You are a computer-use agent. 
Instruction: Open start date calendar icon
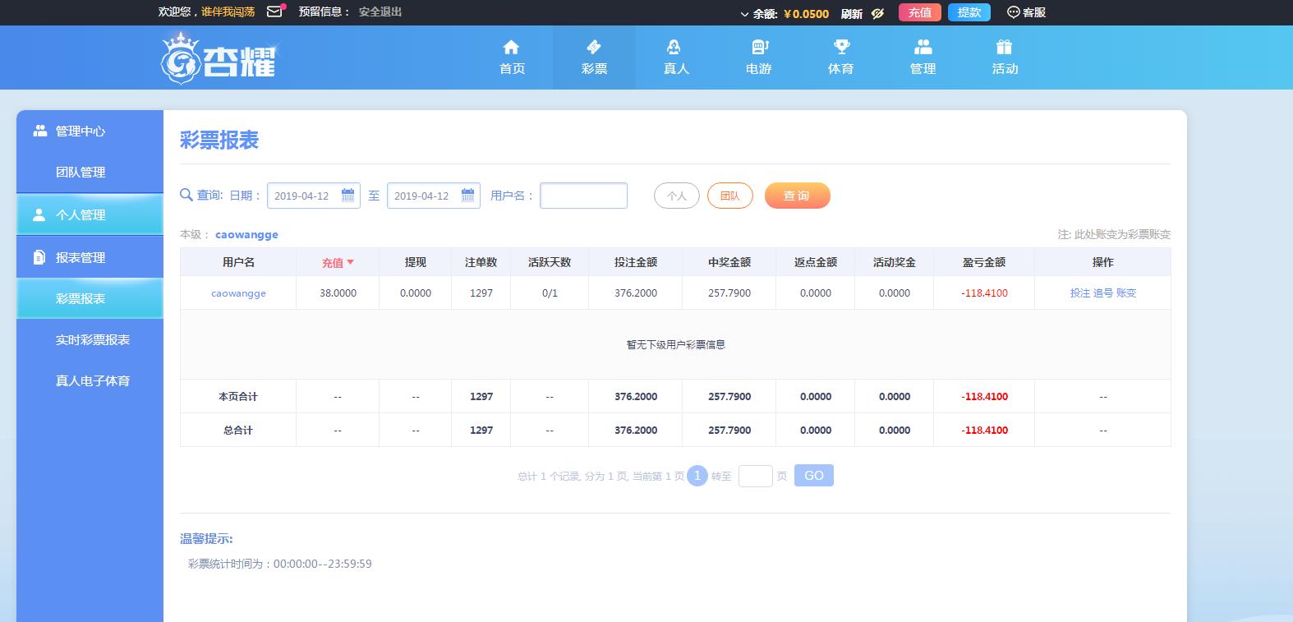[347, 196]
